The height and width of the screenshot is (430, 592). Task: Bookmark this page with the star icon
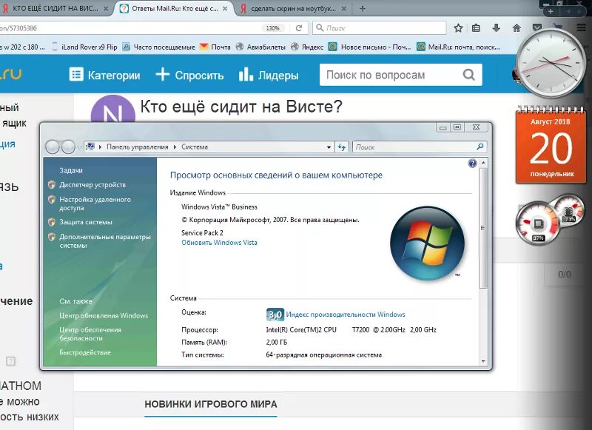458,28
